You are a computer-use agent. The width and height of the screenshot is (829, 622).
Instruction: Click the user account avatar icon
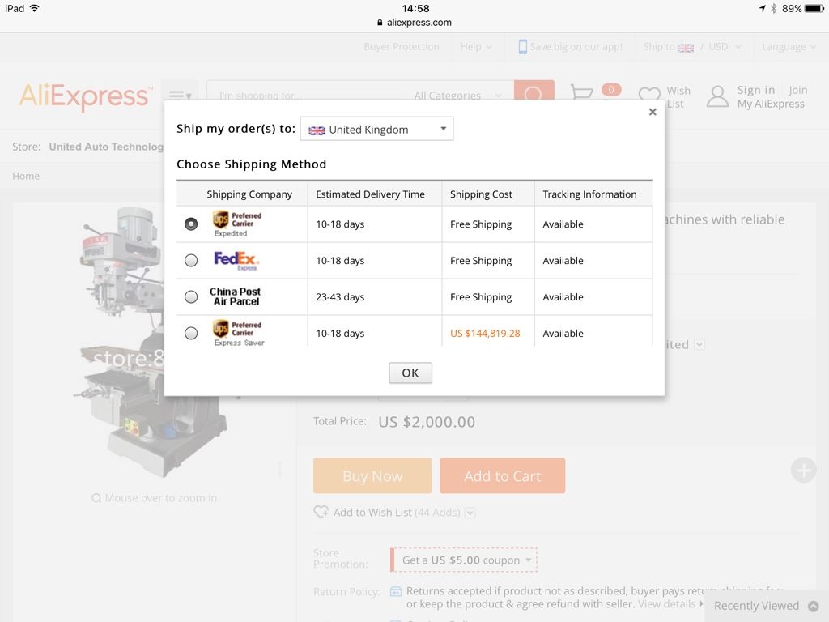coord(717,96)
